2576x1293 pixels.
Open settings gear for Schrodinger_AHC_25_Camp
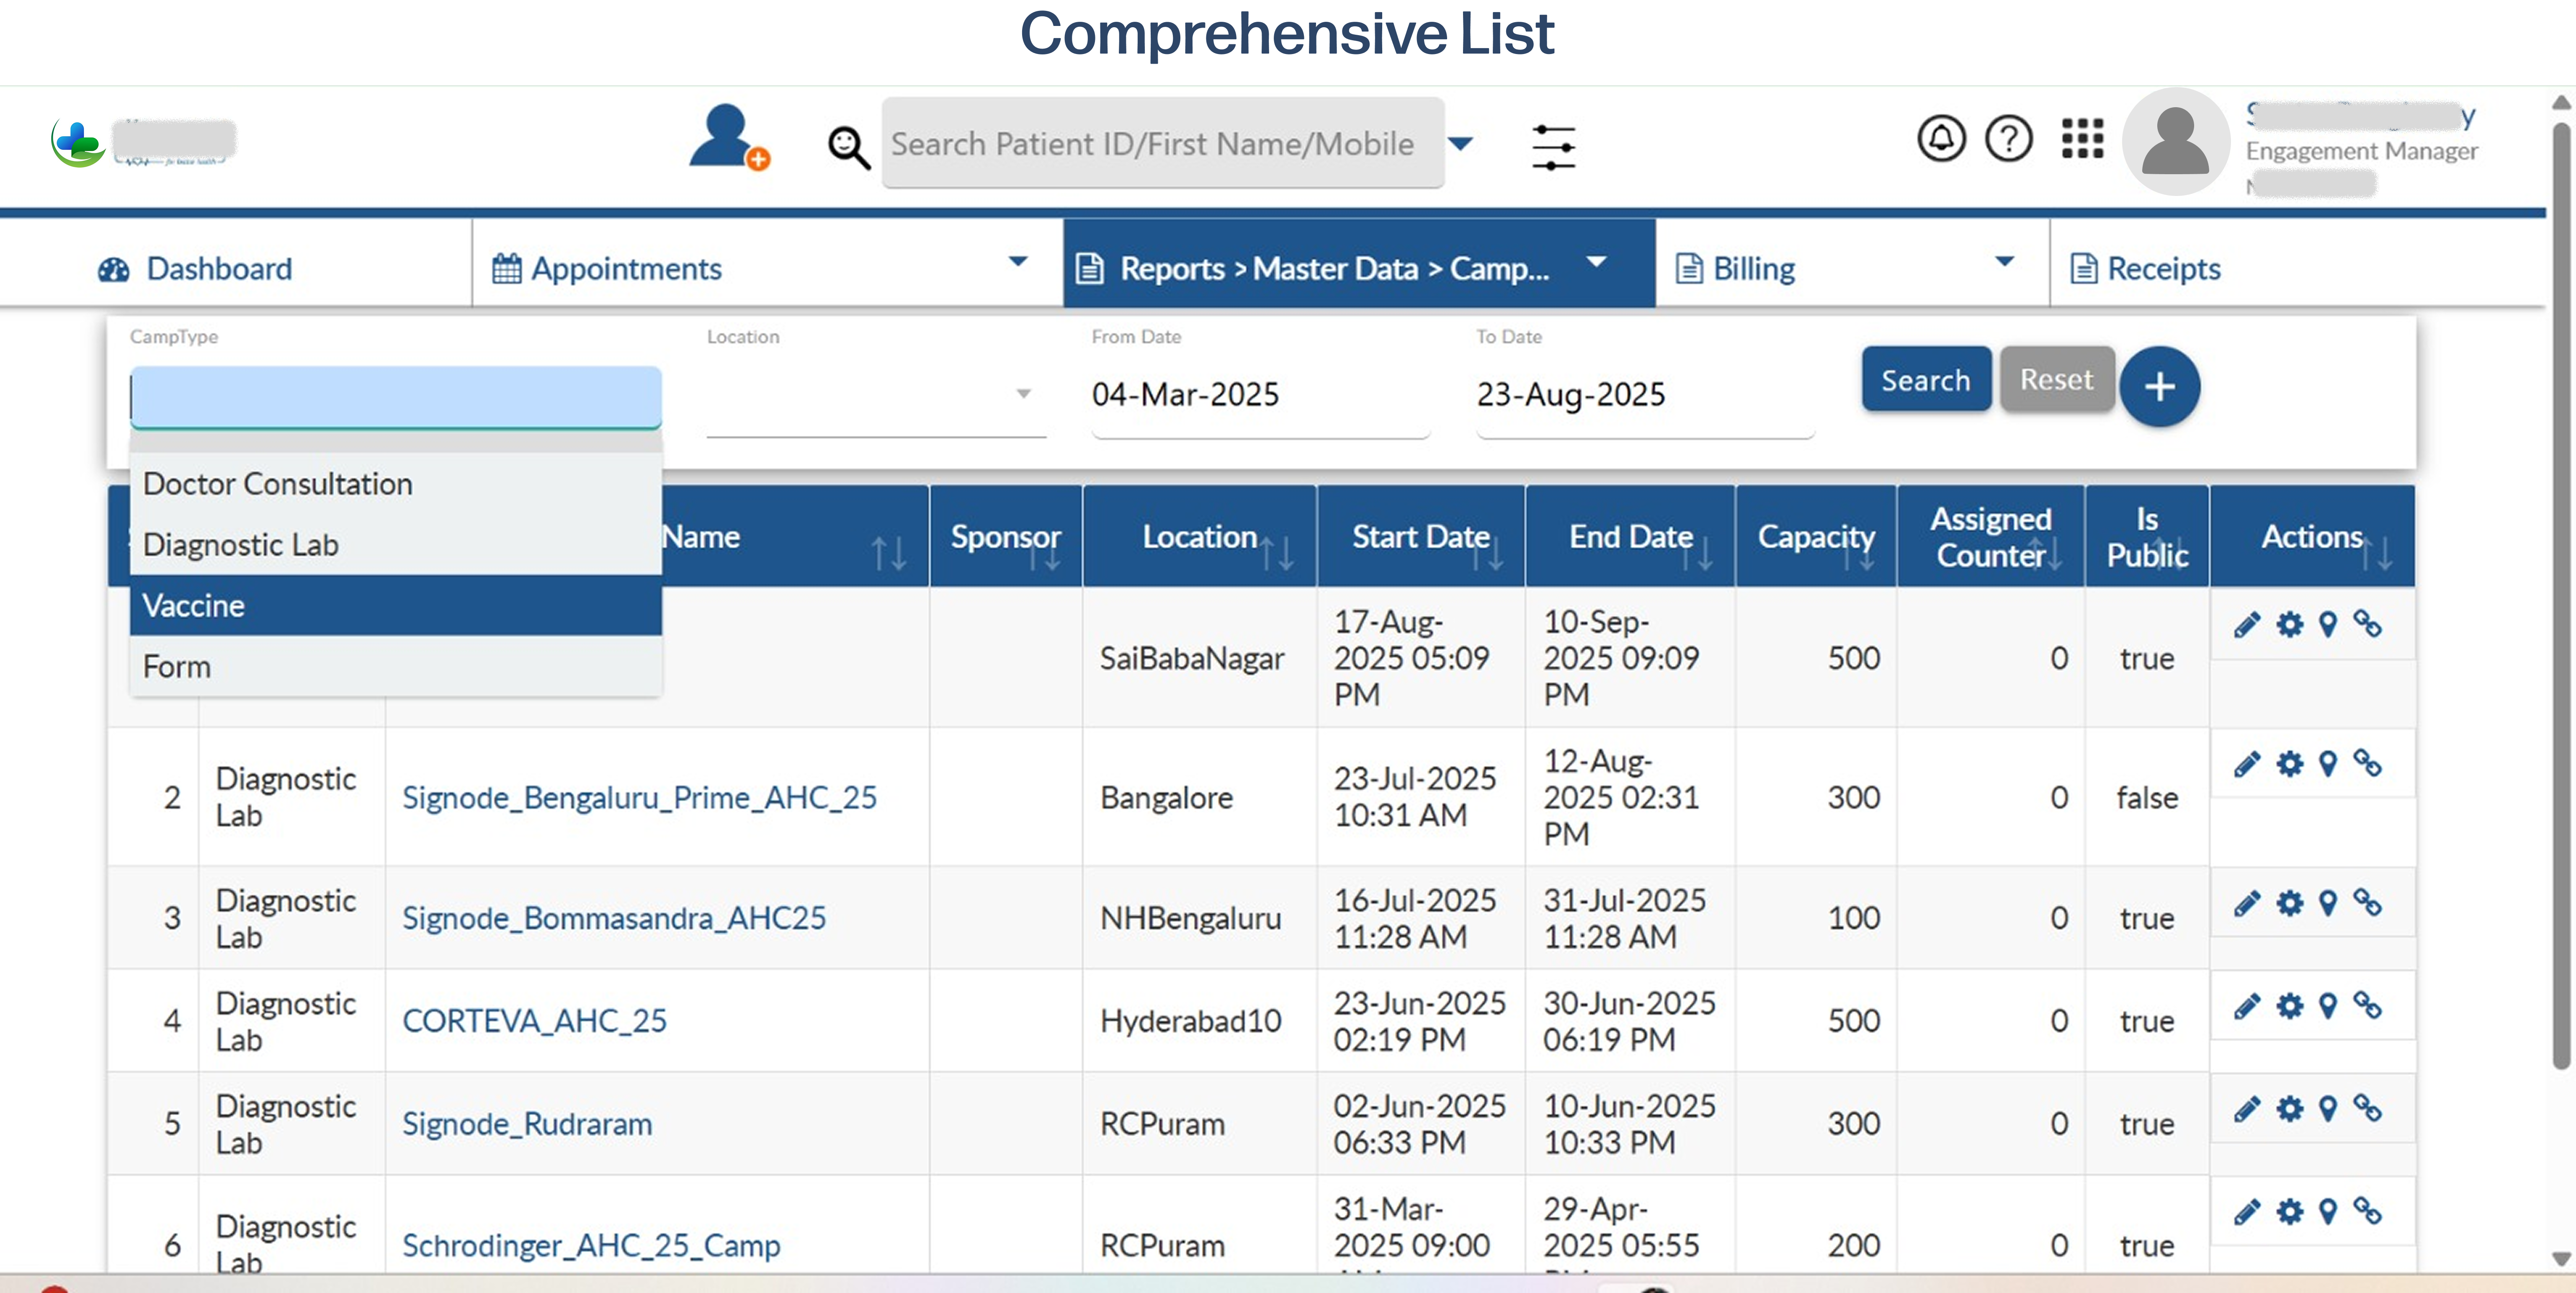pyautogui.click(x=2289, y=1212)
